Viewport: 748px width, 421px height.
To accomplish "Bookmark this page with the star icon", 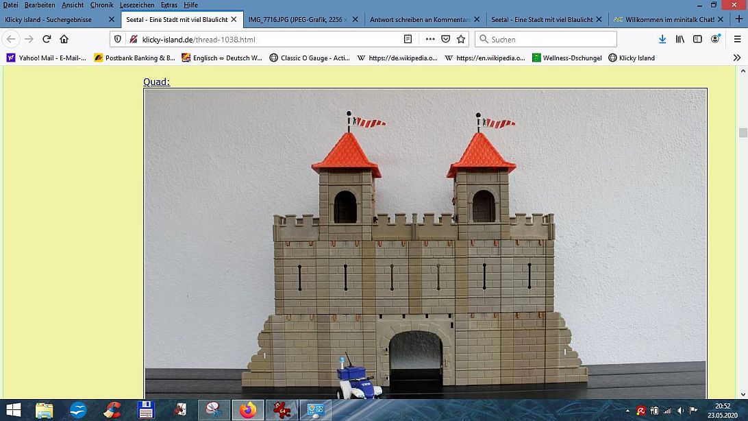I will (x=461, y=39).
